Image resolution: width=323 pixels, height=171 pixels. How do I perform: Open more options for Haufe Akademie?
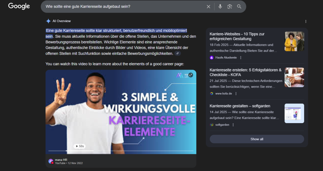tap(241, 58)
